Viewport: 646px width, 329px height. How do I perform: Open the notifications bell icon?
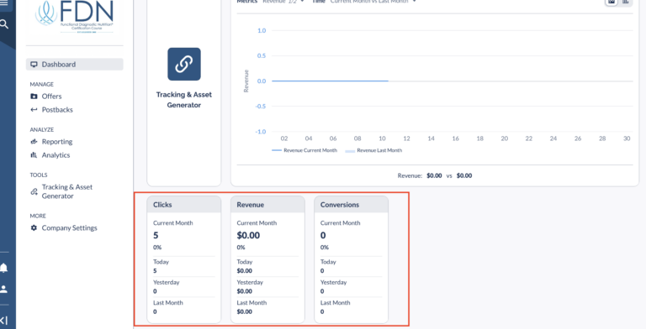click(x=3, y=268)
